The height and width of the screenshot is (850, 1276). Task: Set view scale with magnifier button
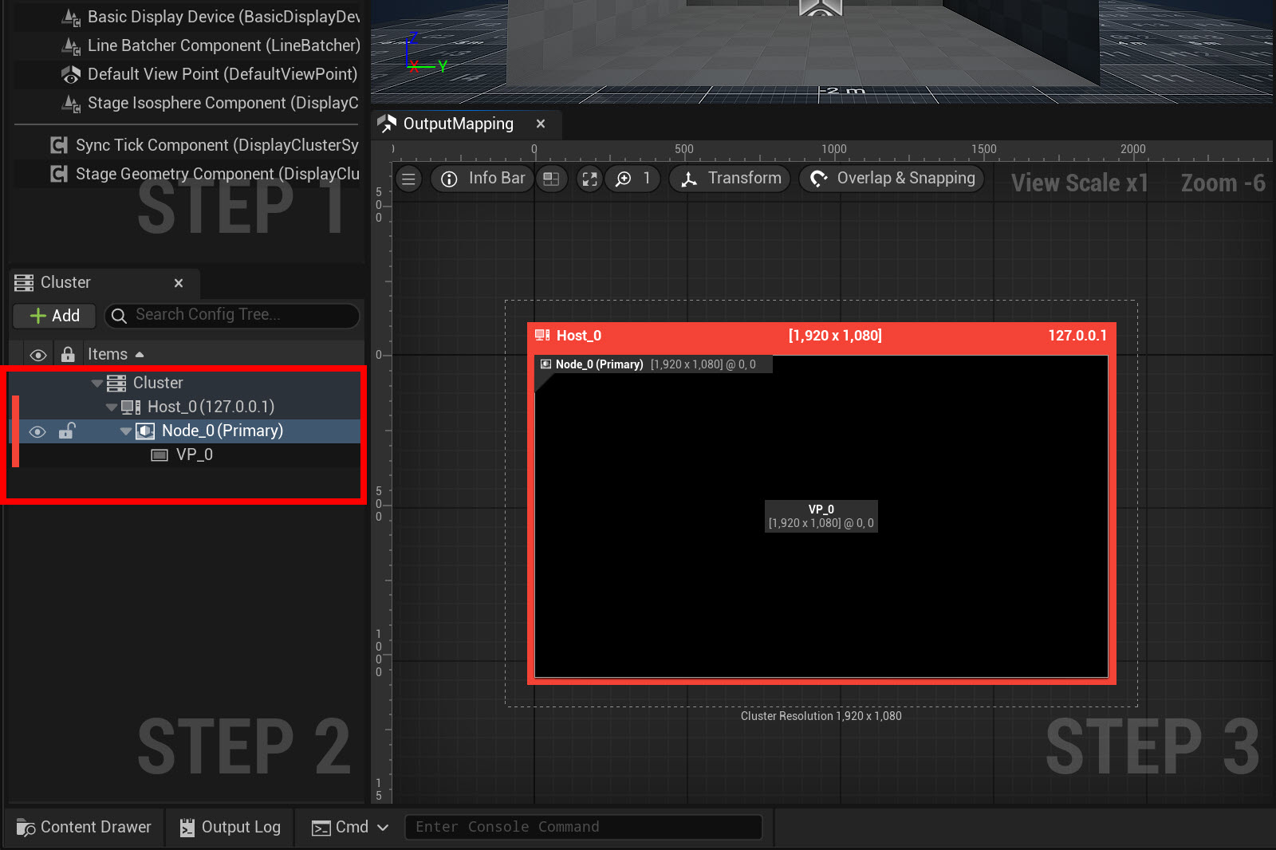[633, 179]
